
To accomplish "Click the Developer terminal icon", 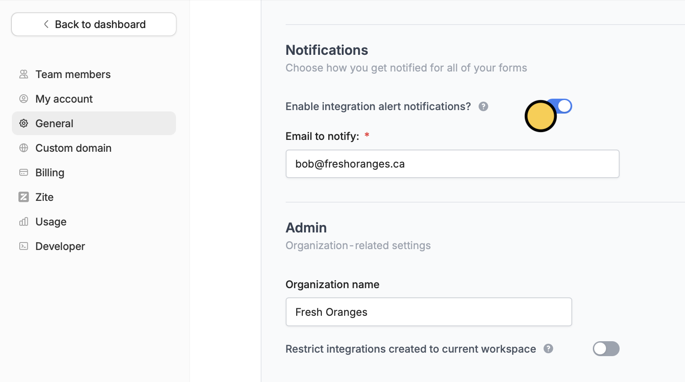I will [24, 246].
